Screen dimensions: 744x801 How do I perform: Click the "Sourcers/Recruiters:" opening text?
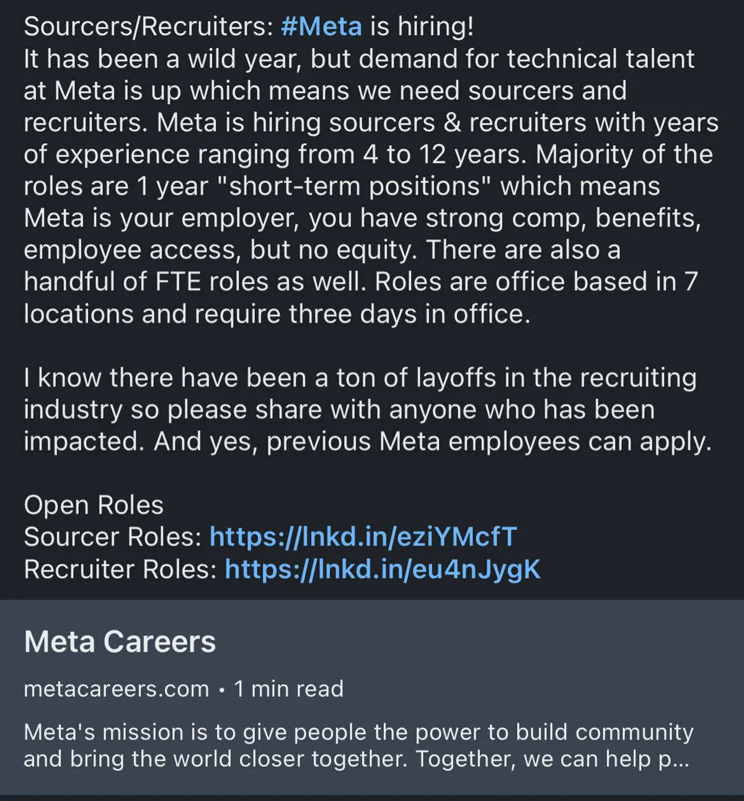coord(148,27)
